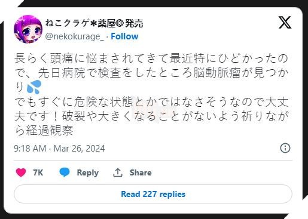
Task: Like the tweet with the heart icon
Action: tap(21, 172)
